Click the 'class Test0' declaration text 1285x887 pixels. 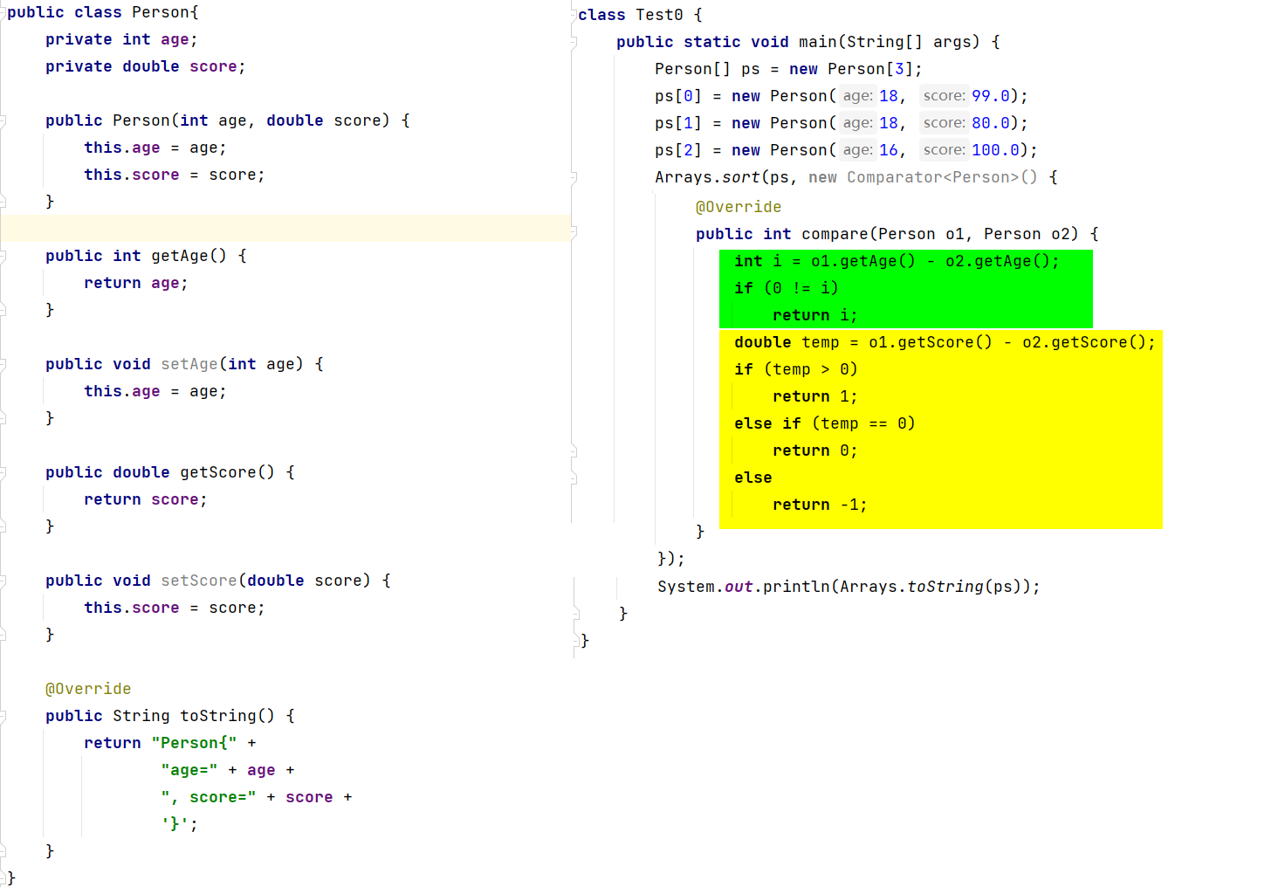point(630,15)
